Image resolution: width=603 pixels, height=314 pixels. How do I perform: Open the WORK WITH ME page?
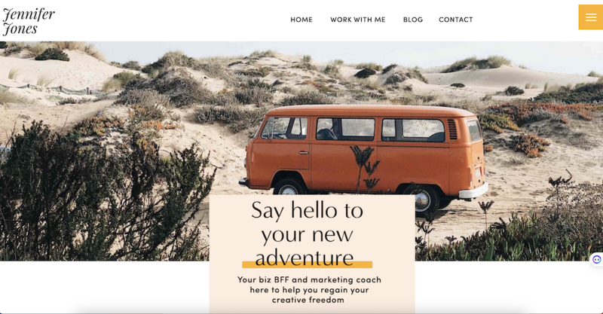click(x=357, y=20)
